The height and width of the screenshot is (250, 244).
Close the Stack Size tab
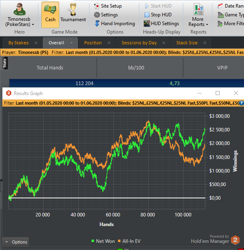point(205,43)
